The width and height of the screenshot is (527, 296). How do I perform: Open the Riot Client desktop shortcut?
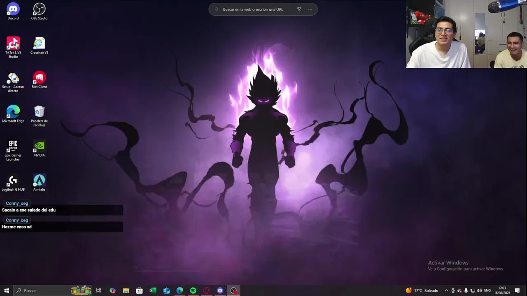point(39,80)
